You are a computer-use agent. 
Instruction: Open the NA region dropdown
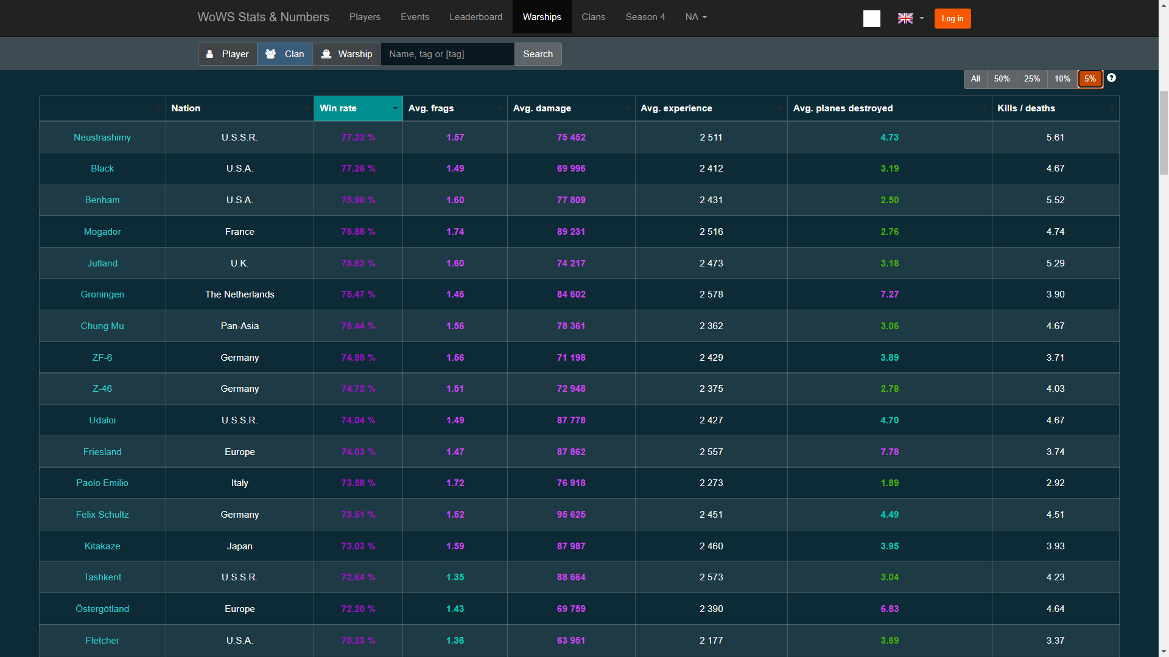pos(696,17)
